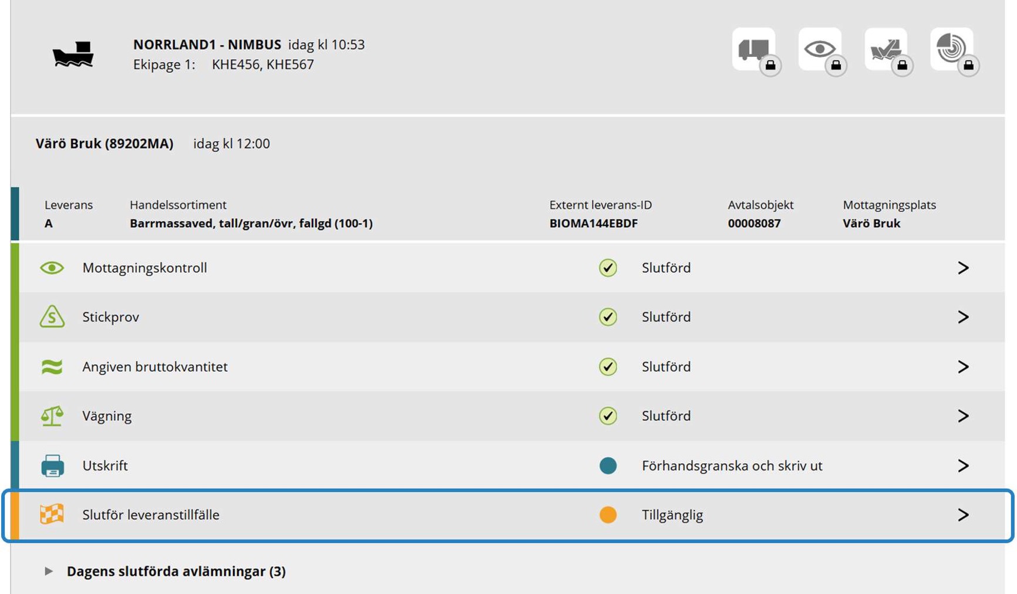This screenshot has width=1017, height=594.
Task: Open Utskrift with its chevron arrow
Action: [963, 466]
